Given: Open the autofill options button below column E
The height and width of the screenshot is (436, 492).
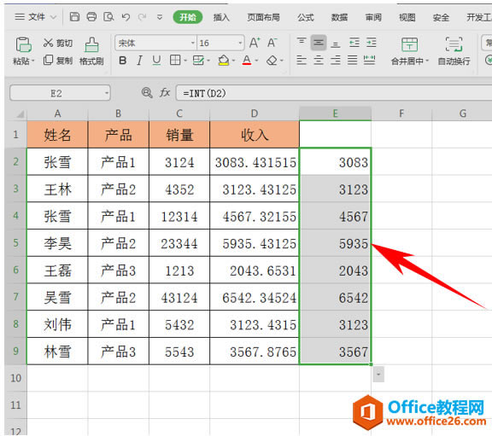Looking at the screenshot, I should click(378, 375).
